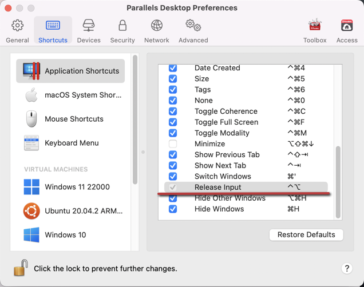Select the Tags row label
Image resolution: width=364 pixels, height=287 pixels.
click(x=203, y=90)
